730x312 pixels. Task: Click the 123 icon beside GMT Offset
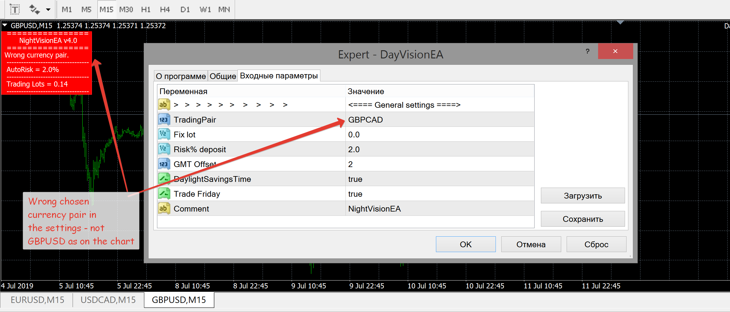pos(164,164)
